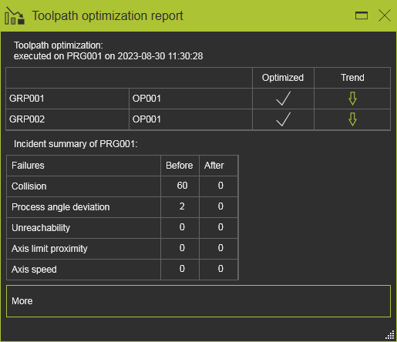The image size is (397, 342).
Task: Expand the More section
Action: point(198,301)
